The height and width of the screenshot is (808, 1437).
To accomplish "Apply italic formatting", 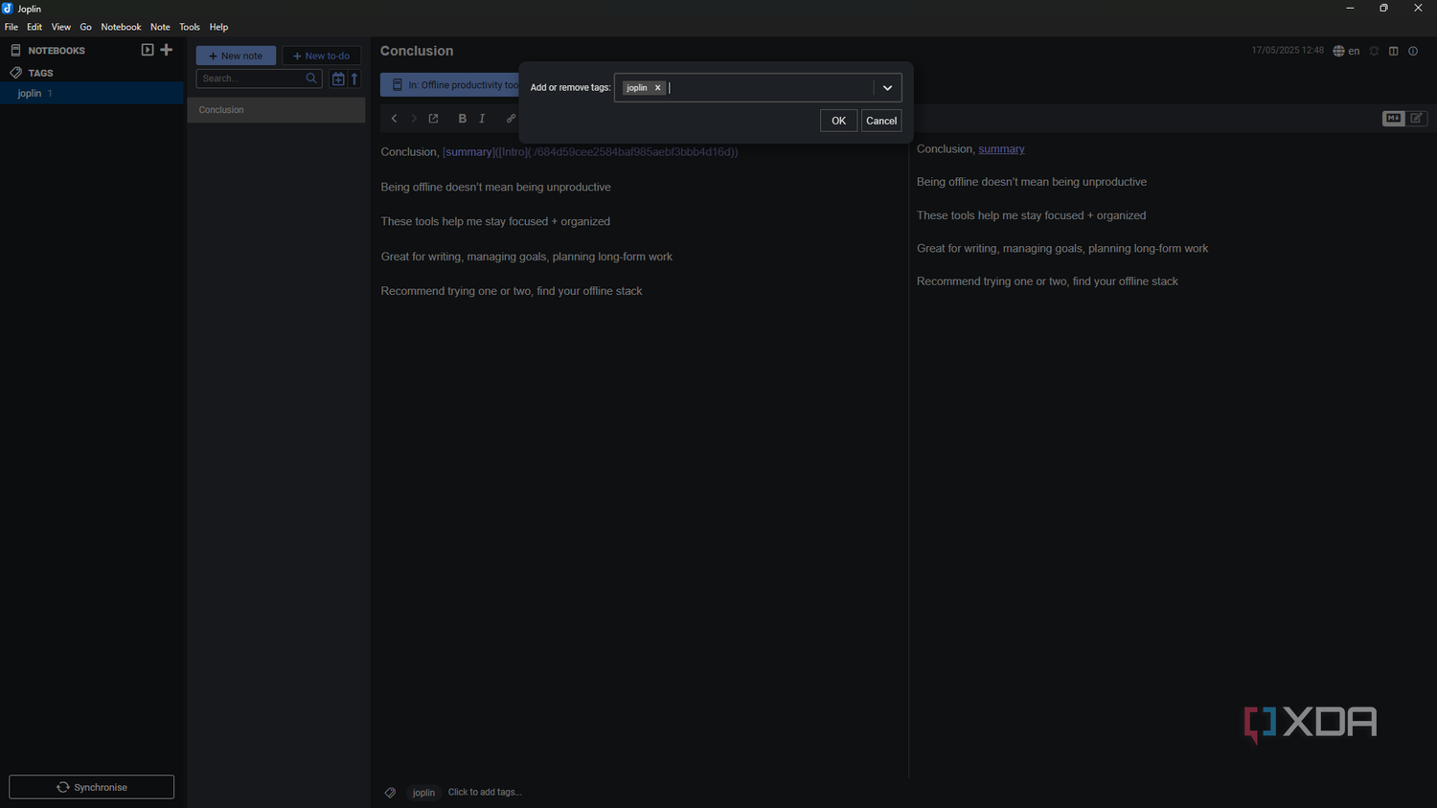I will pyautogui.click(x=482, y=119).
